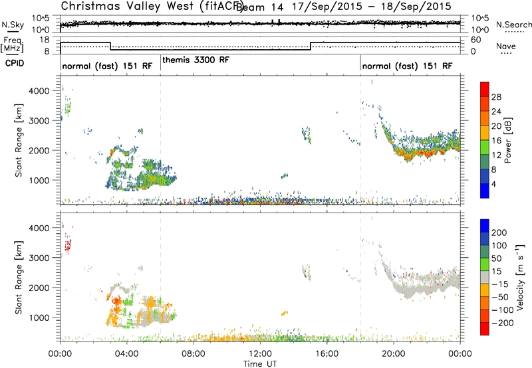
Task: Click the 16:00 time axis tick label
Action: pyautogui.click(x=327, y=354)
